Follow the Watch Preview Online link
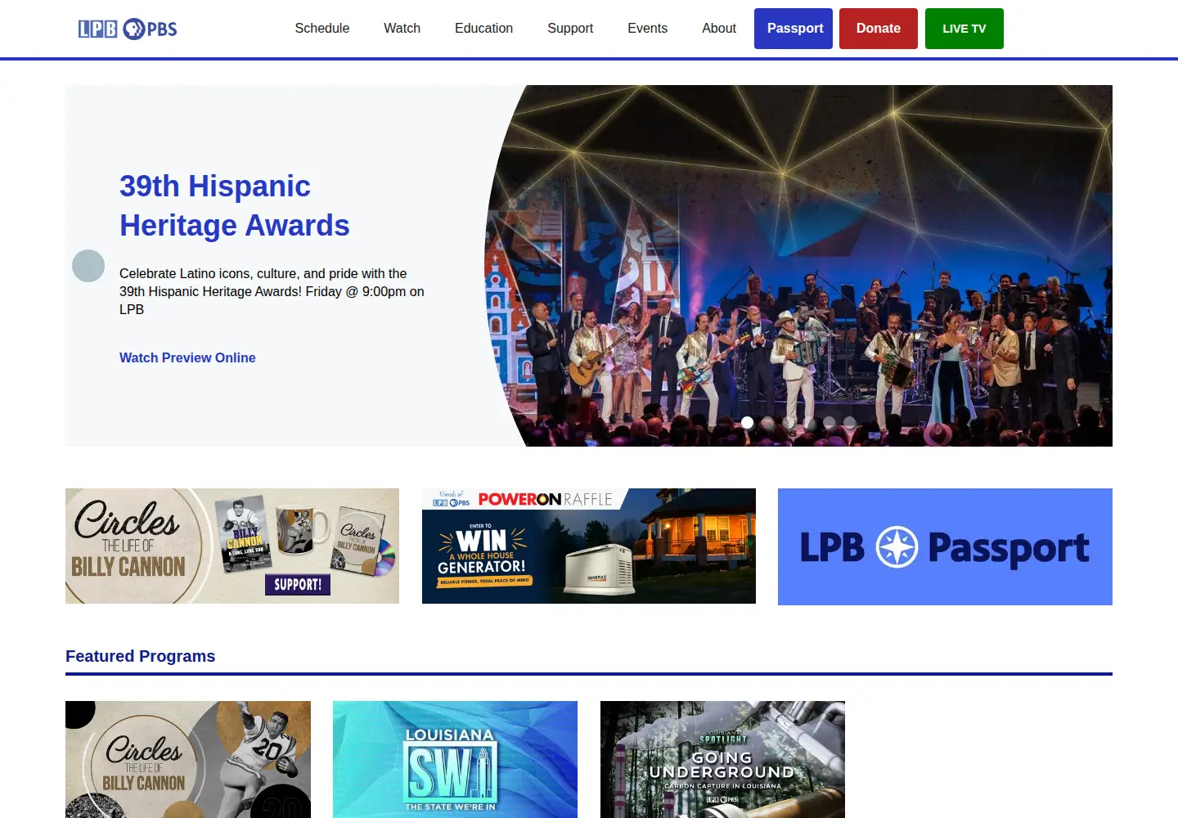 187,357
